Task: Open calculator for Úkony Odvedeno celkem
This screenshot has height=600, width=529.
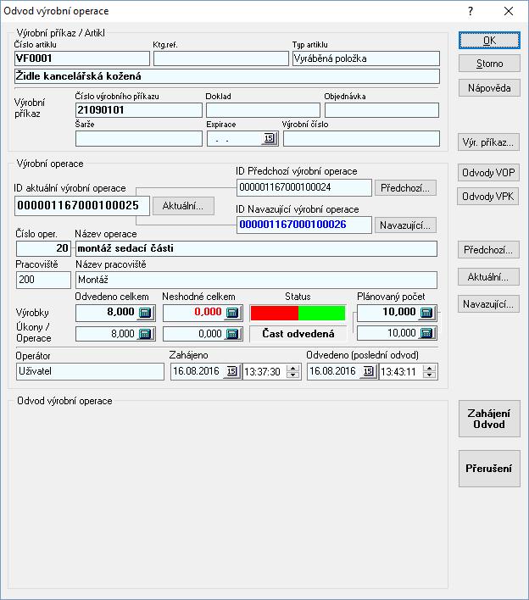Action: (145, 334)
